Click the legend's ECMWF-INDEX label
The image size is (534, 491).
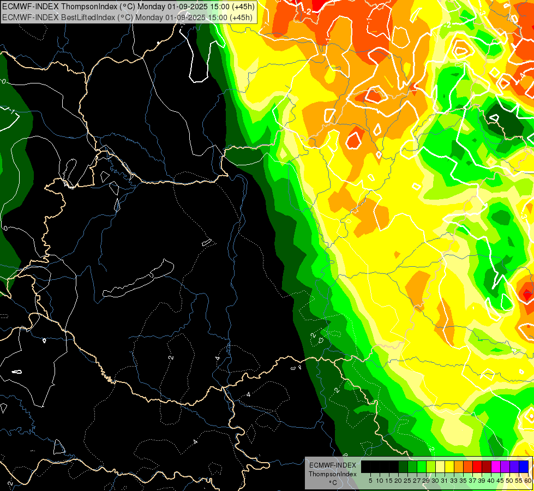(x=333, y=465)
